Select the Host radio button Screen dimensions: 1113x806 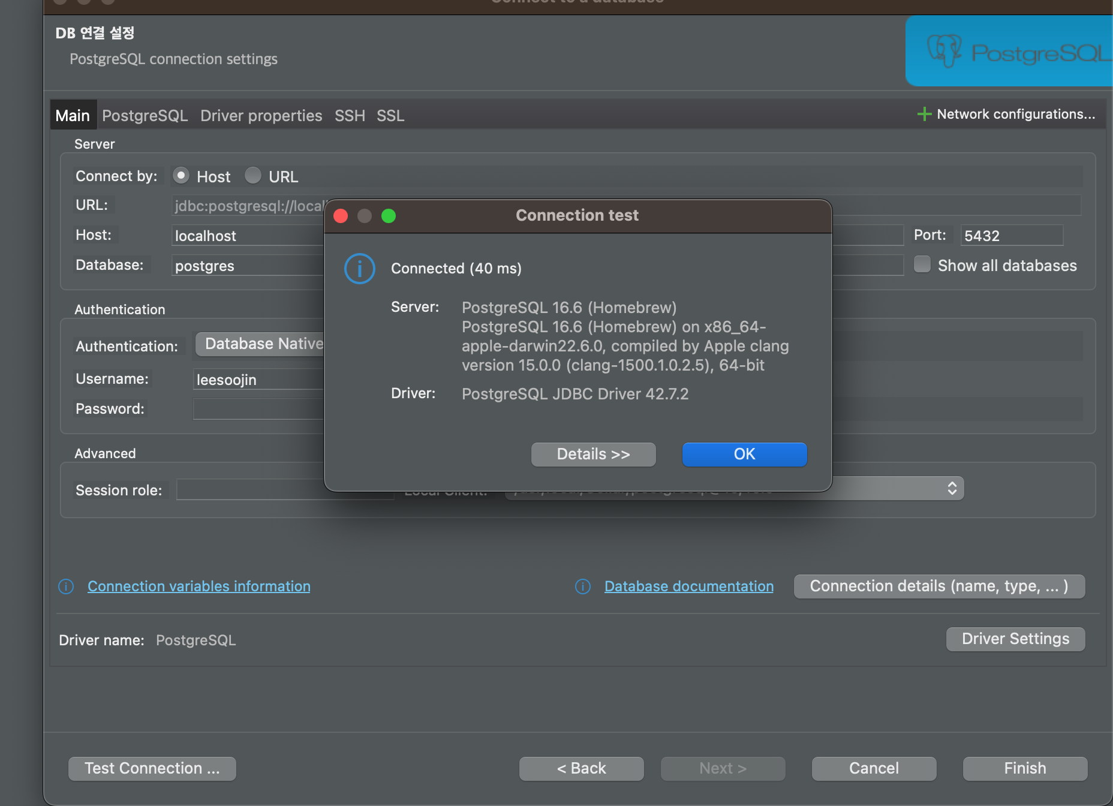tap(181, 175)
